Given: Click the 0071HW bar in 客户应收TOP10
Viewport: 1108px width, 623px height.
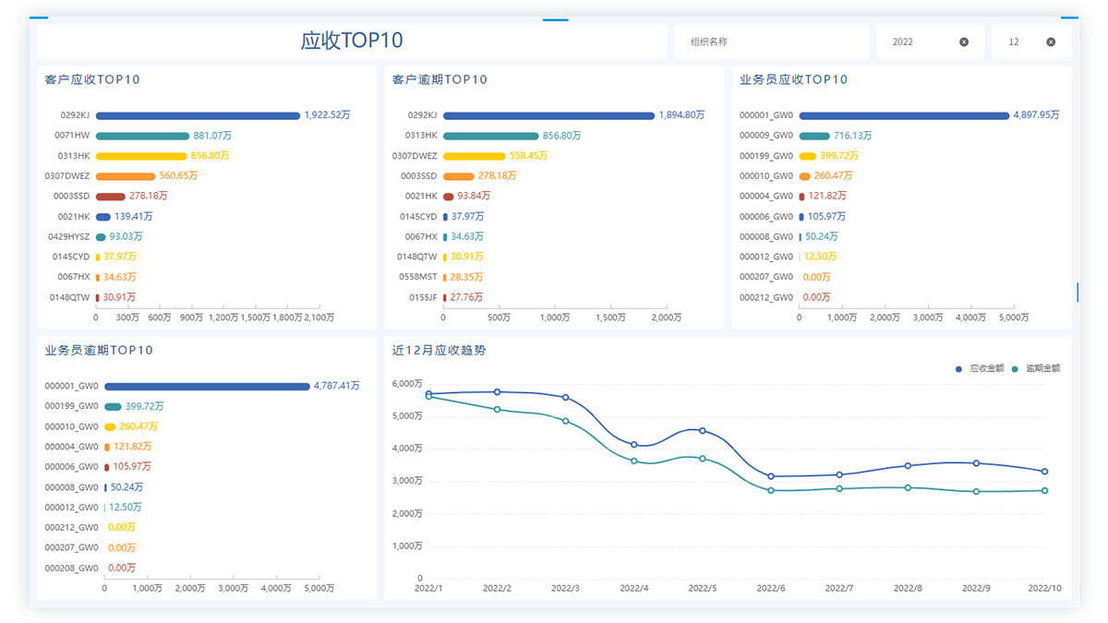Looking at the screenshot, I should point(142,136).
